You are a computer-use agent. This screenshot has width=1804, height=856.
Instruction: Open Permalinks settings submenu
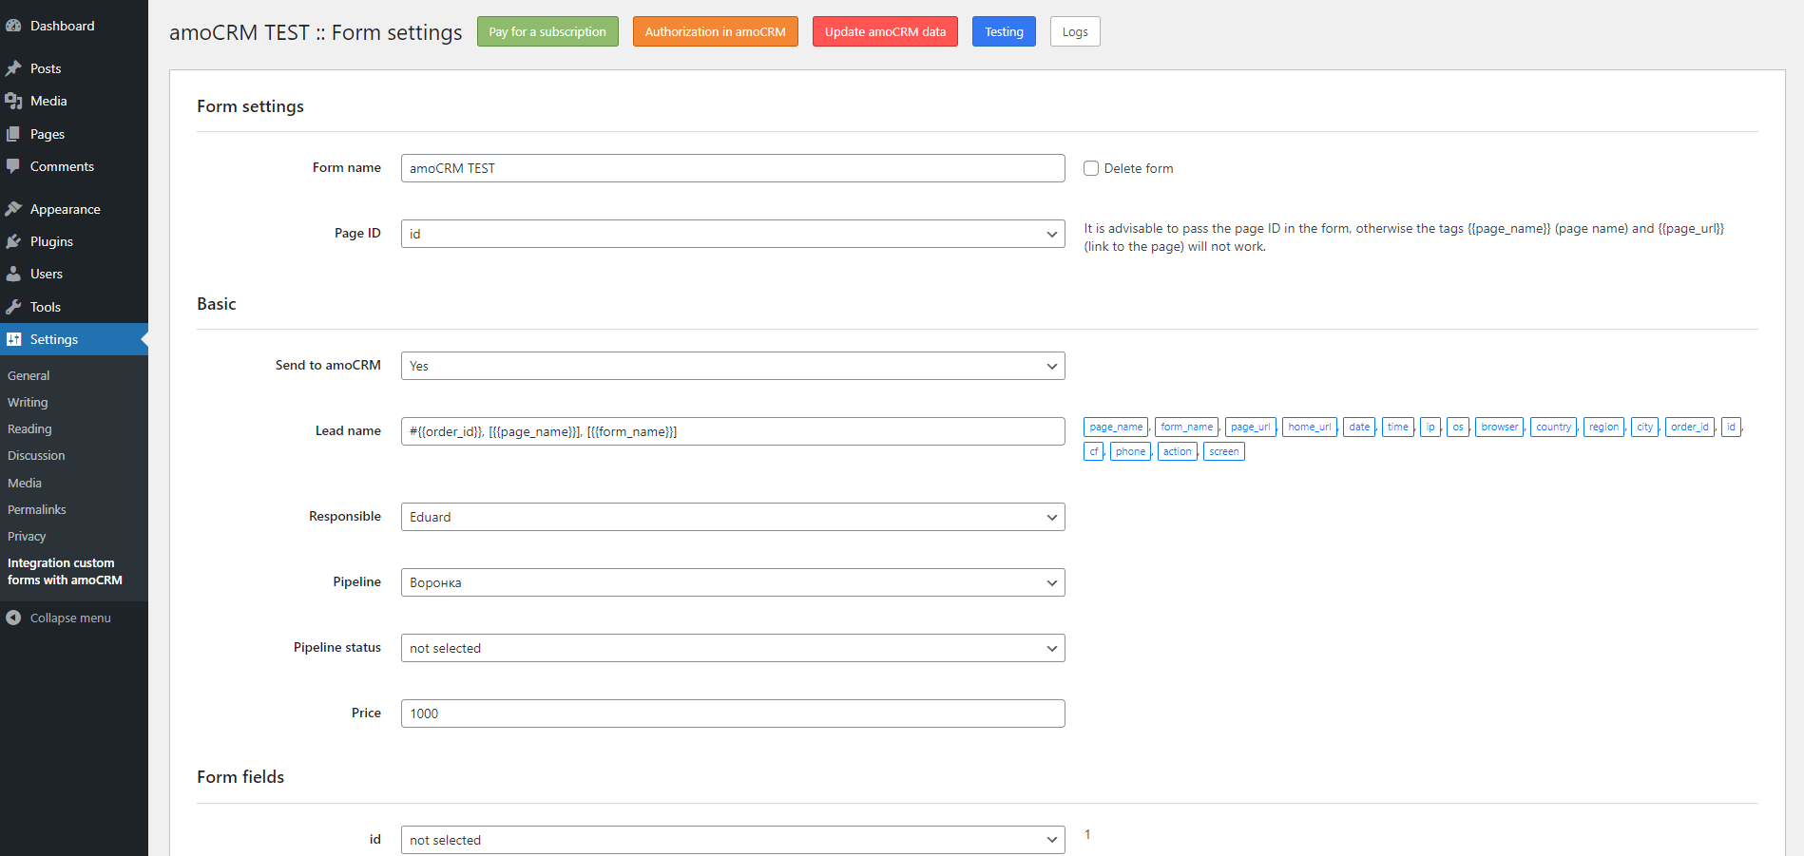[x=37, y=509]
